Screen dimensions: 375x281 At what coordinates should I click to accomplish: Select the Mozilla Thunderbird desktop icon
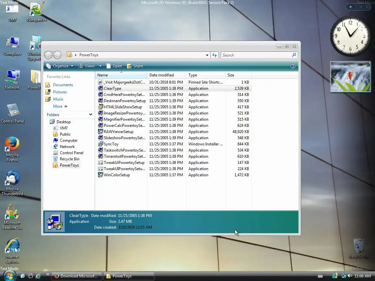coord(12,183)
